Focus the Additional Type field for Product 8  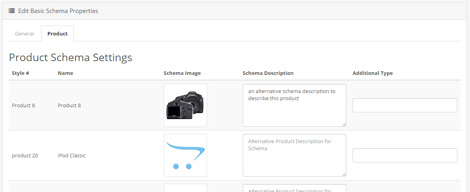click(405, 105)
